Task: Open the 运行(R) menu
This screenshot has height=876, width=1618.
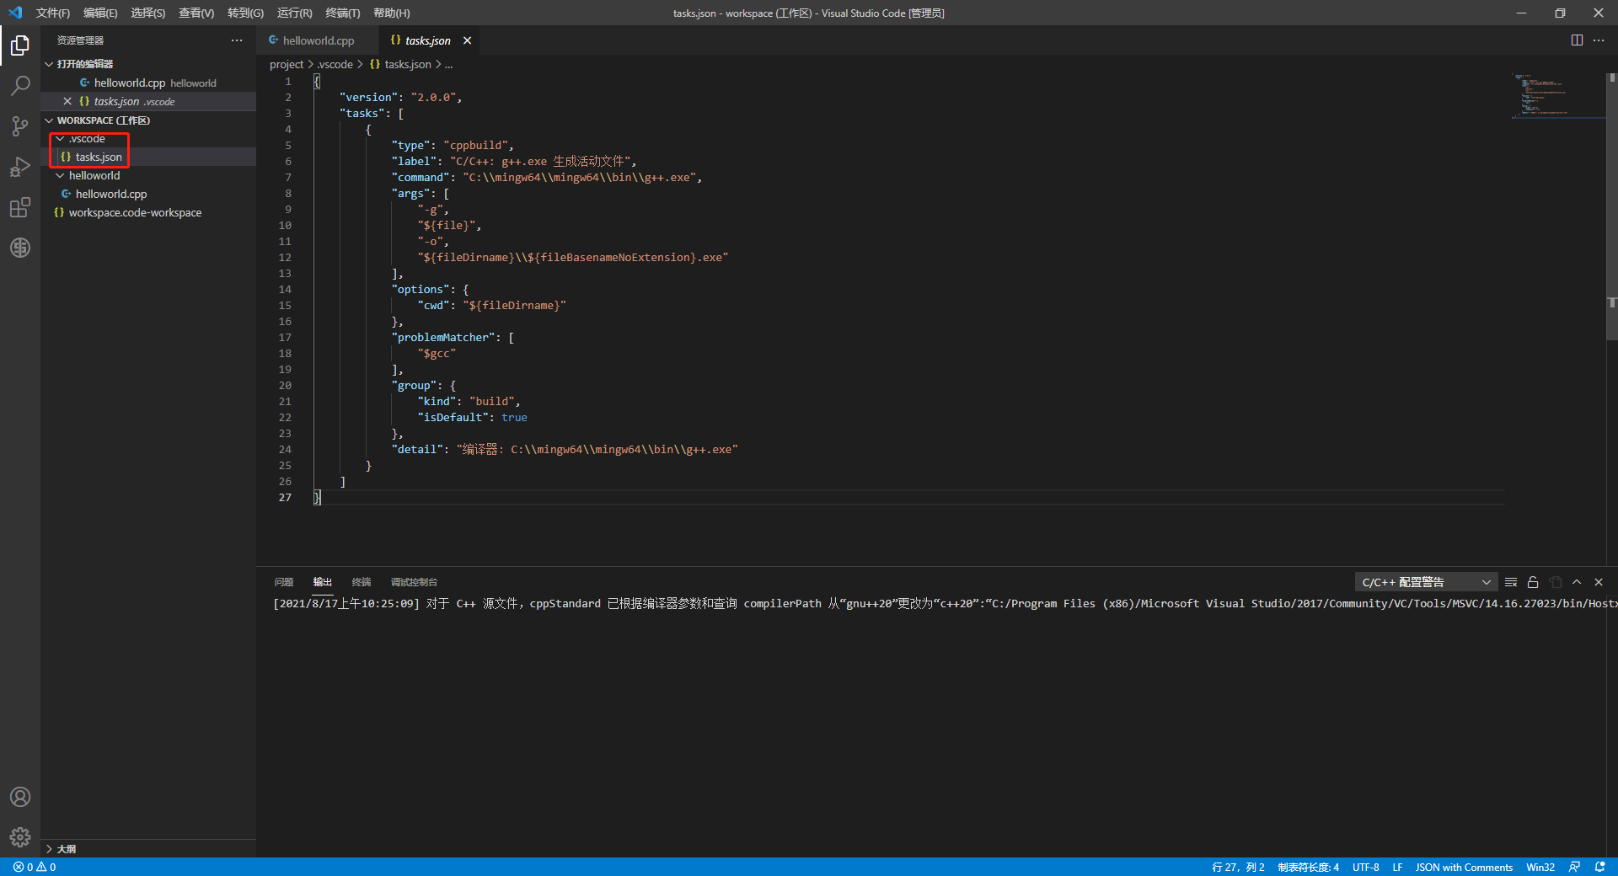Action: point(295,13)
